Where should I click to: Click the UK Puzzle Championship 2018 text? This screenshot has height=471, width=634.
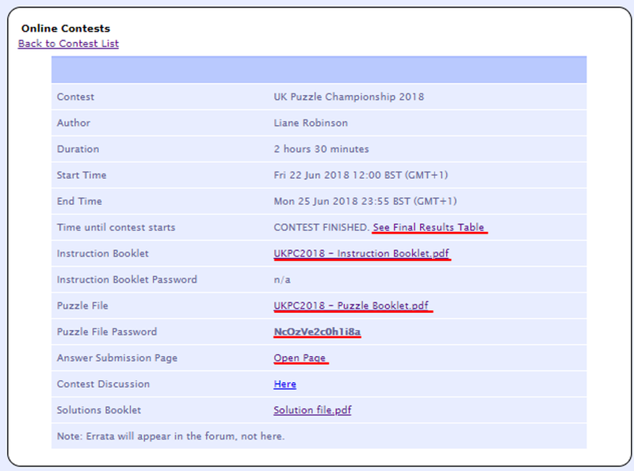pyautogui.click(x=349, y=97)
